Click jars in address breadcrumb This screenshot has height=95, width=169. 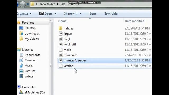click(63, 4)
